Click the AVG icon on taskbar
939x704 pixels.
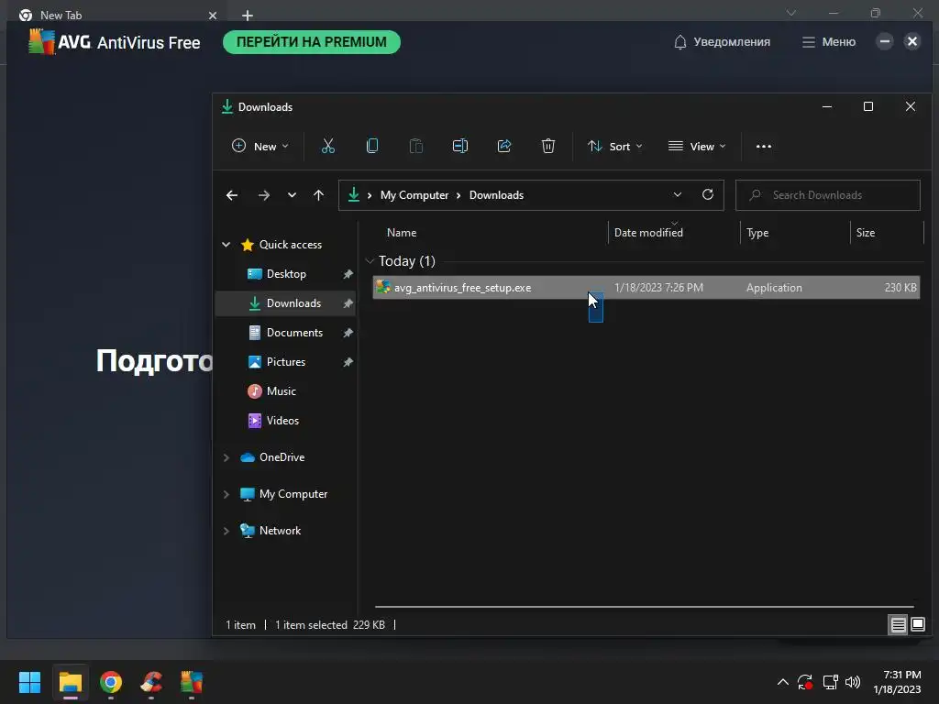[x=192, y=682]
